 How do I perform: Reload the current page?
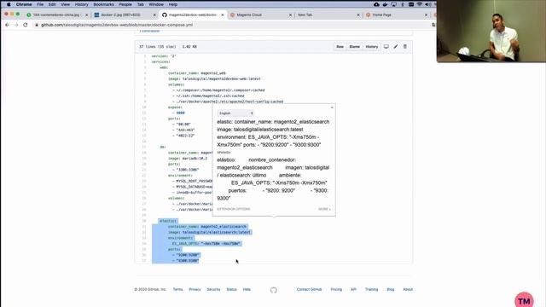coord(26,25)
